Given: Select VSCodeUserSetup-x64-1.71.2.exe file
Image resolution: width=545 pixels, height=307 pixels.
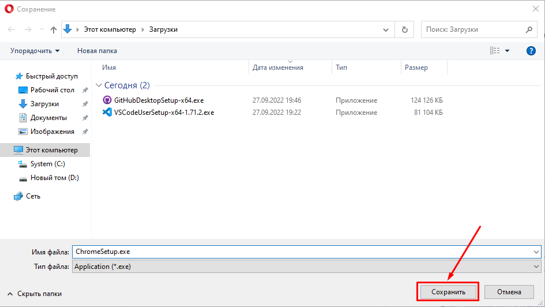Looking at the screenshot, I should 164,113.
